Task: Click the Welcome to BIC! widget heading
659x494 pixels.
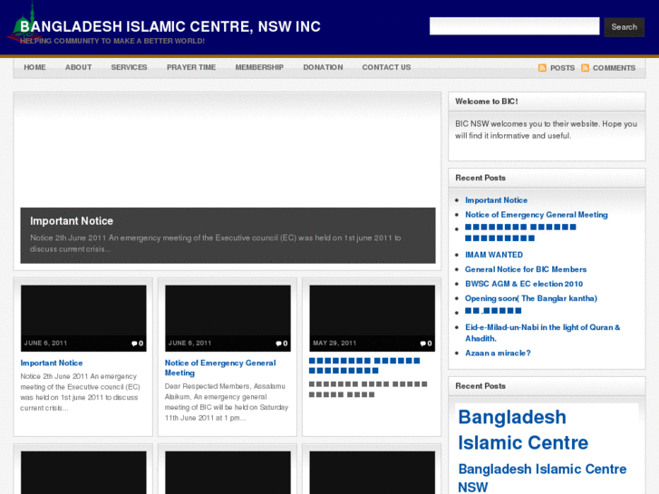Action: pos(487,102)
